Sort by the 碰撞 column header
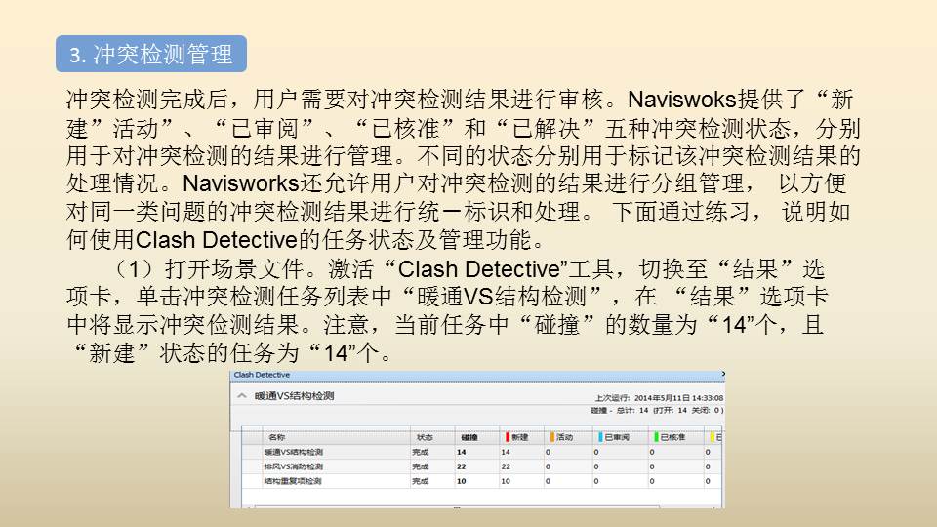This screenshot has width=937, height=527. pos(477,437)
